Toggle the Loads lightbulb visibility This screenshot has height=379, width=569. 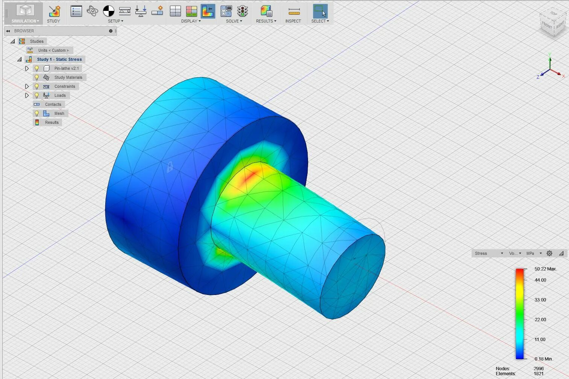pyautogui.click(x=36, y=95)
